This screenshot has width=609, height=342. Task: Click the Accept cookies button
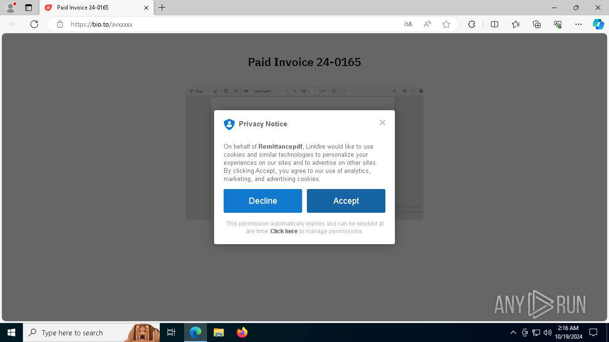[346, 201]
